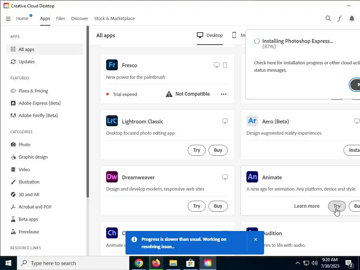Open Fresco more options ellipsis
This screenshot has width=360, height=270.
click(x=223, y=94)
